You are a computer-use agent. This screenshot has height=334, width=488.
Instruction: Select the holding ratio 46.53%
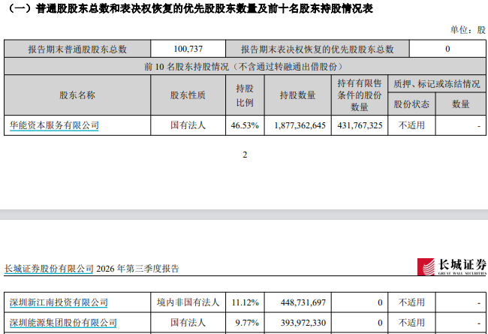pyautogui.click(x=245, y=125)
